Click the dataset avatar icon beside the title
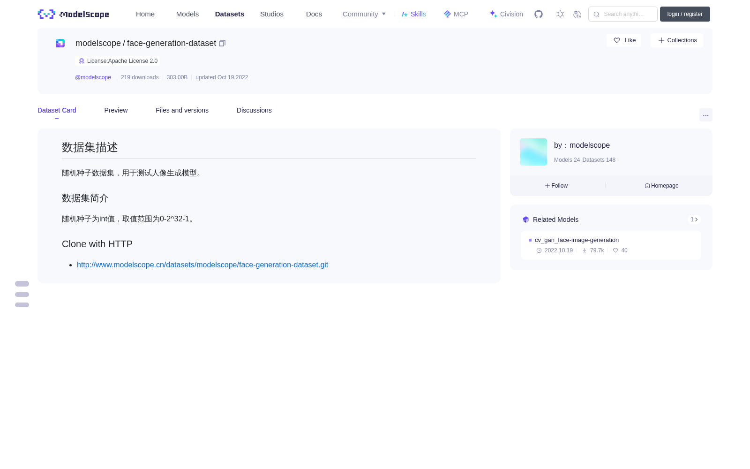This screenshot has height=469, width=750. coord(60,43)
